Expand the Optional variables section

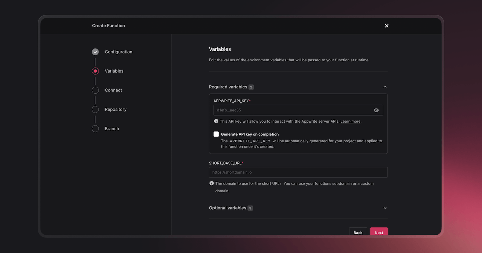pos(385,208)
